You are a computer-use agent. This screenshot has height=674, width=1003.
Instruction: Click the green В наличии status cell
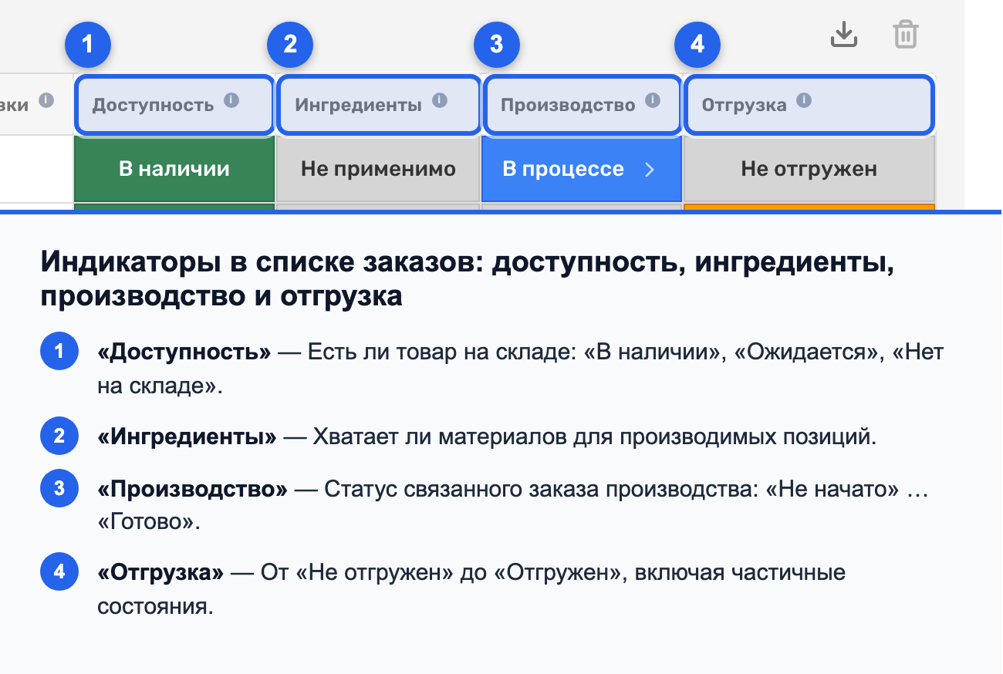[x=174, y=169]
